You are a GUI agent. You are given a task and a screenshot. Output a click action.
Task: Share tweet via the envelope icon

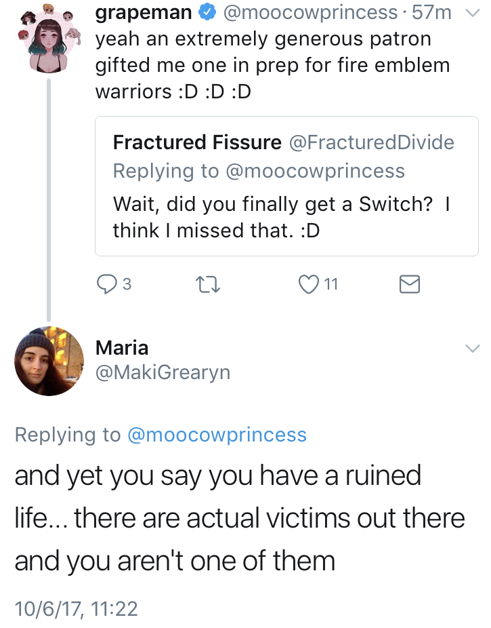tap(409, 286)
